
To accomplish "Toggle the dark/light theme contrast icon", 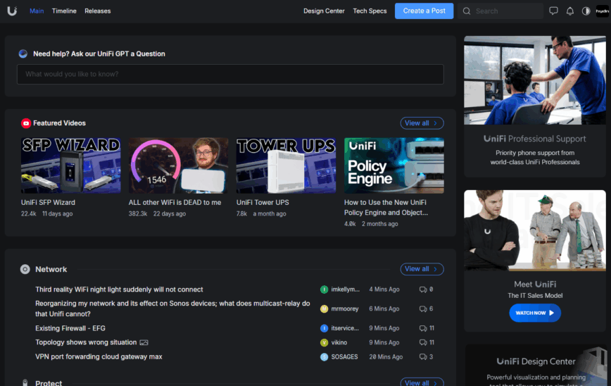I will click(586, 11).
